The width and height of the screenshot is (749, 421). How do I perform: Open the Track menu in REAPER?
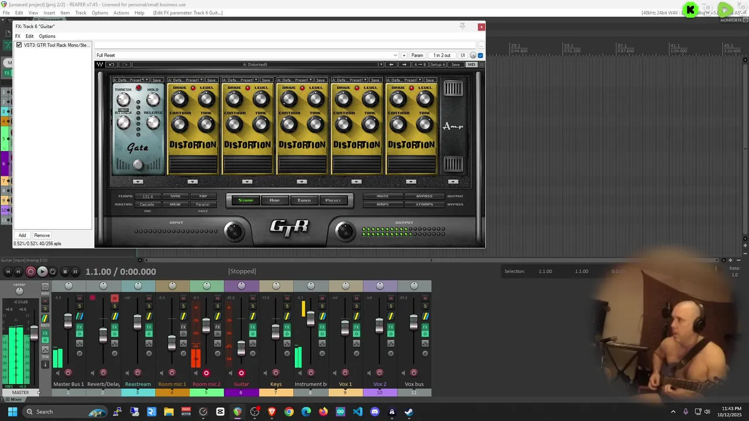coord(81,13)
